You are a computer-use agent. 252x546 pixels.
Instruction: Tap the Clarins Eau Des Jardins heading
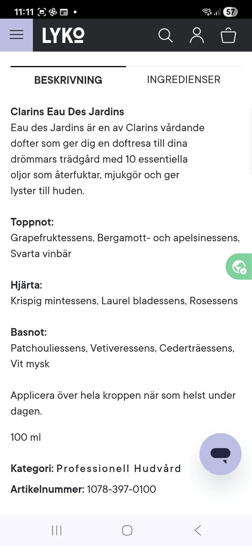[67, 112]
